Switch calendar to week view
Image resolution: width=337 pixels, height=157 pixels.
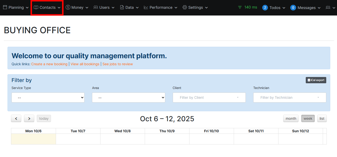pos(308,118)
